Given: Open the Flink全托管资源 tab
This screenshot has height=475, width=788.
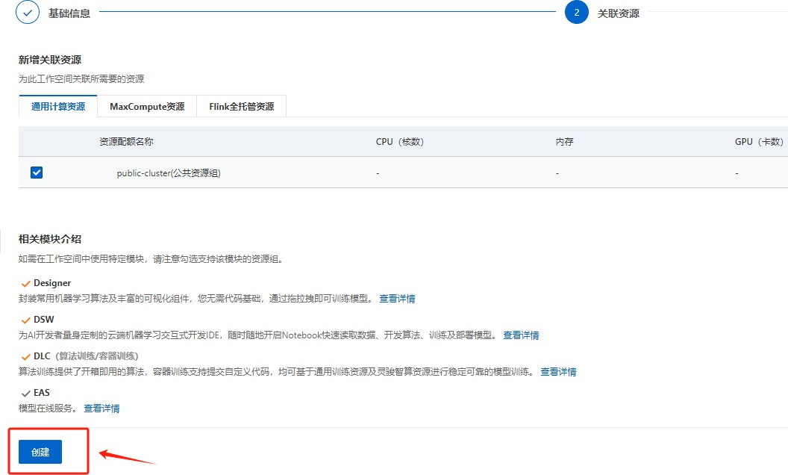Looking at the screenshot, I should (x=241, y=107).
